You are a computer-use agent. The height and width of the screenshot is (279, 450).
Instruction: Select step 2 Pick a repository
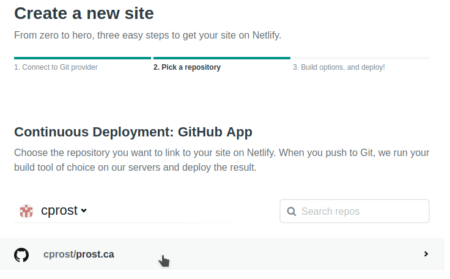(x=187, y=67)
